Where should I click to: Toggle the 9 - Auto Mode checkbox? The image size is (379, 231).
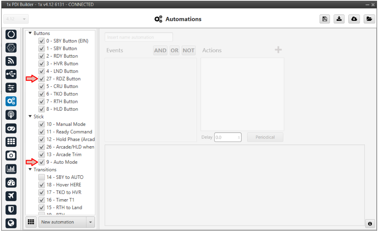coord(42,162)
